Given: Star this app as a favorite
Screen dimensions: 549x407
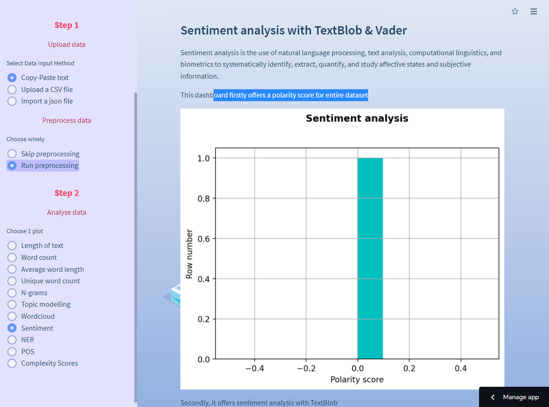Looking at the screenshot, I should pos(515,11).
